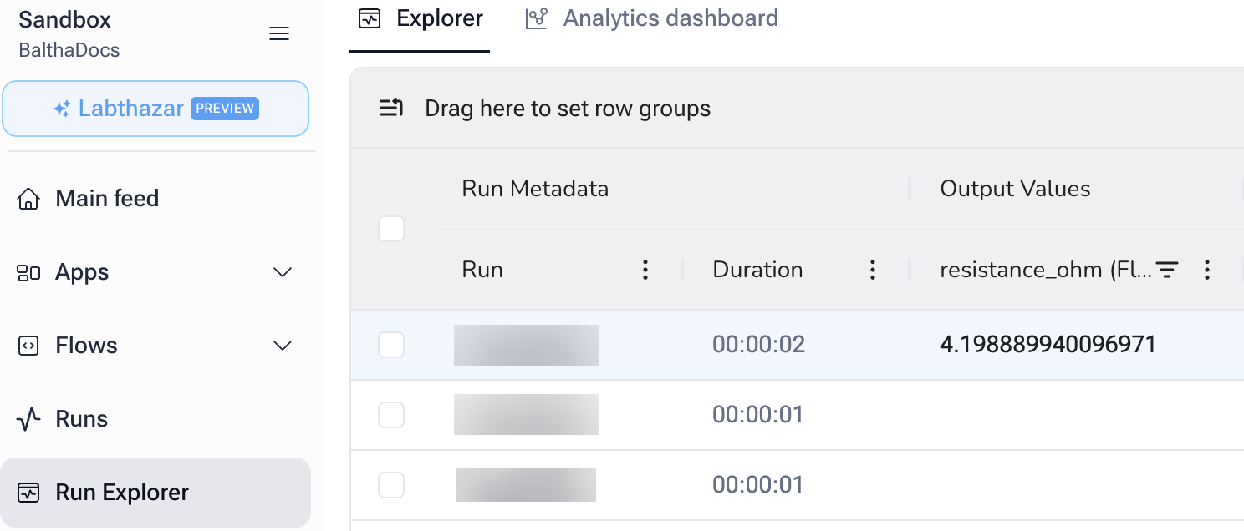Click the resistance_ohm column header
1244x531 pixels.
pos(1047,270)
